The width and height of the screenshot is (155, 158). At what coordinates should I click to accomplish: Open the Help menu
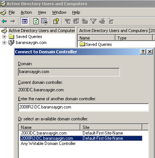tap(76, 12)
